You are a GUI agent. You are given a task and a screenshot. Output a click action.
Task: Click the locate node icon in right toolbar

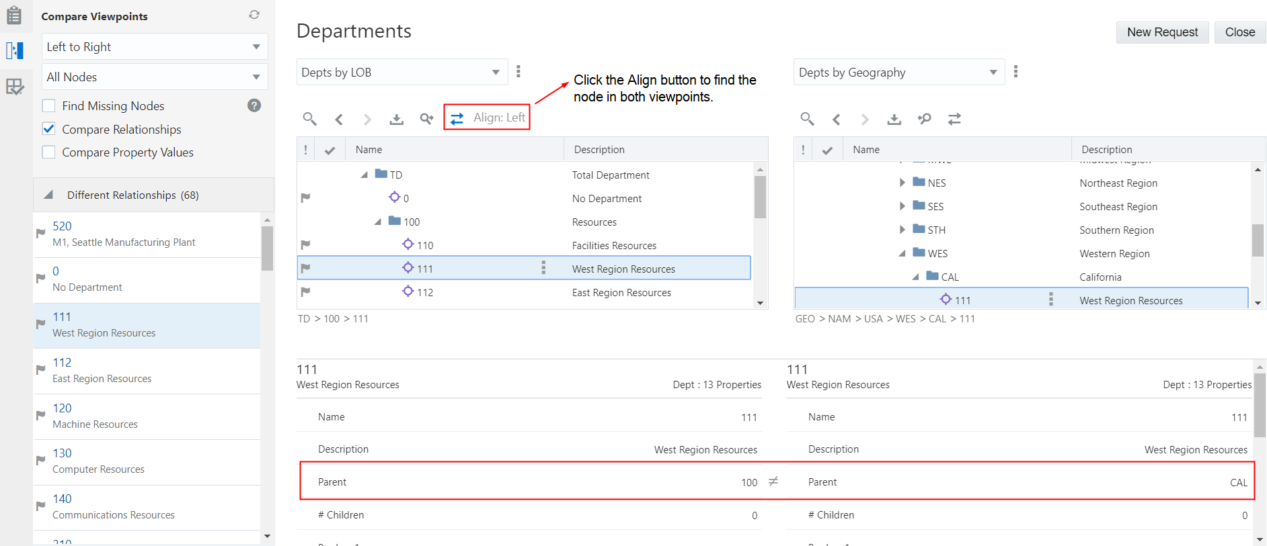[x=924, y=119]
